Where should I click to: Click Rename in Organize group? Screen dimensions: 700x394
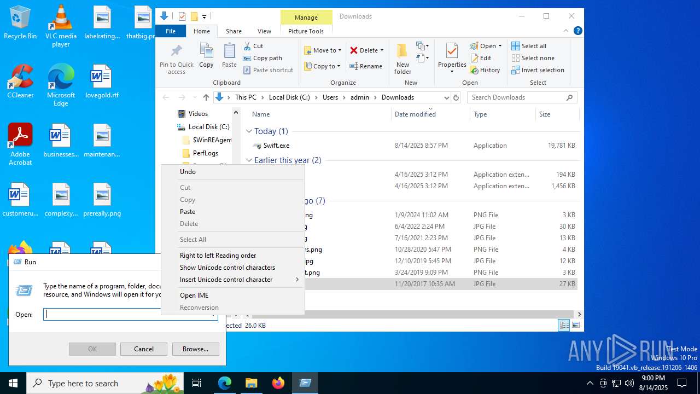366,66
